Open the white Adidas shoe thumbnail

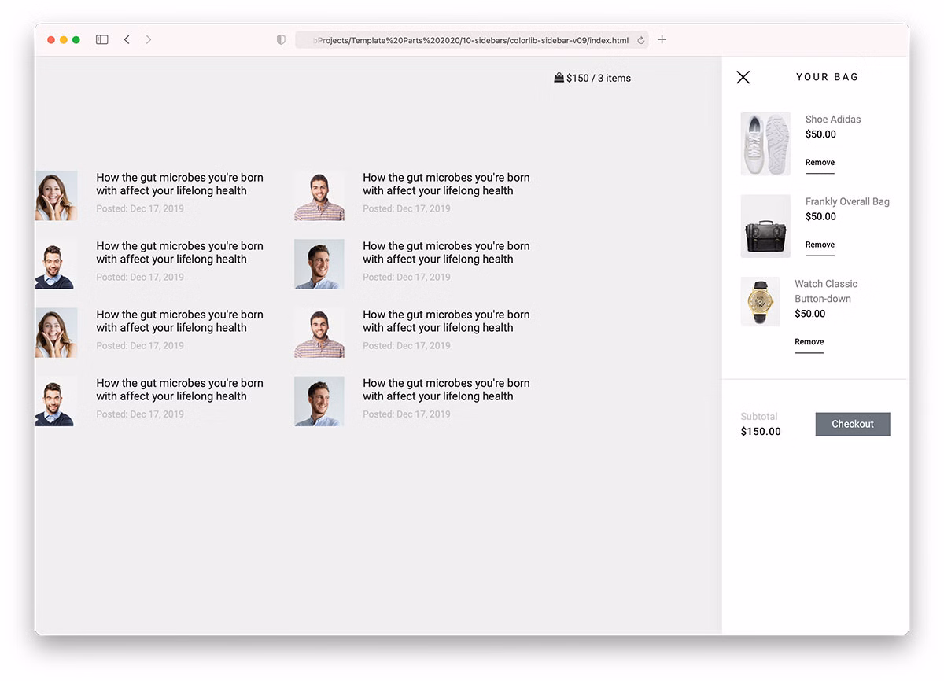point(765,144)
